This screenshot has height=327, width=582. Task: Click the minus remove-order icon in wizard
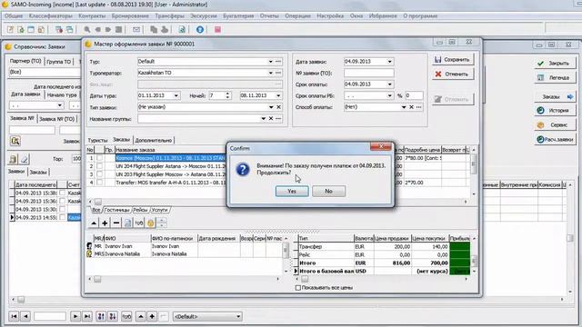(116, 223)
